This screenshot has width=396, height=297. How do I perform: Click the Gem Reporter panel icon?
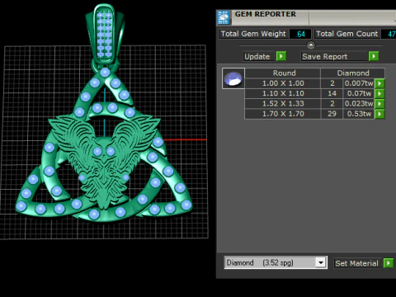[x=224, y=17]
